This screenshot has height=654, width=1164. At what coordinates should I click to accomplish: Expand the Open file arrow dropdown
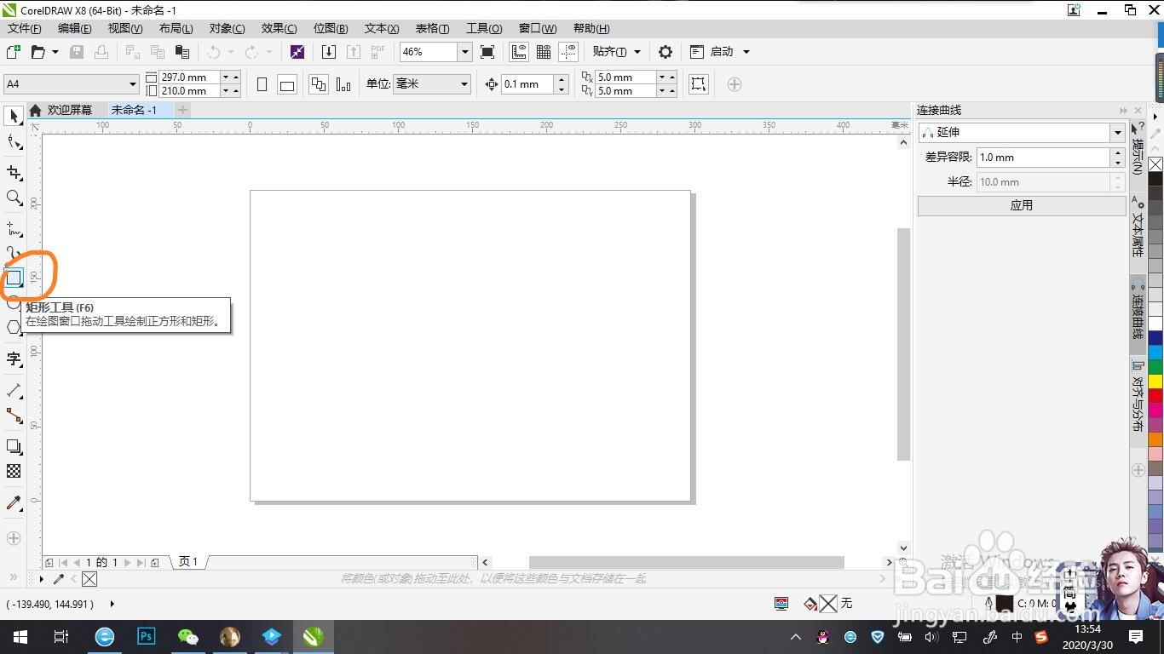pyautogui.click(x=55, y=52)
